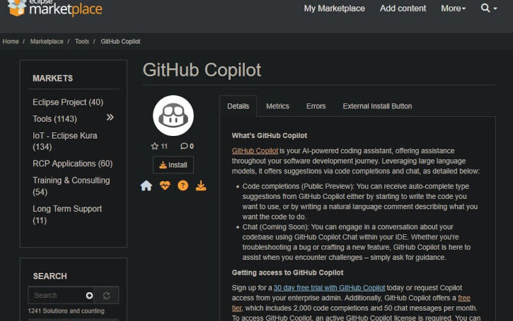Click the SEARCH sidebar heading

[50, 276]
